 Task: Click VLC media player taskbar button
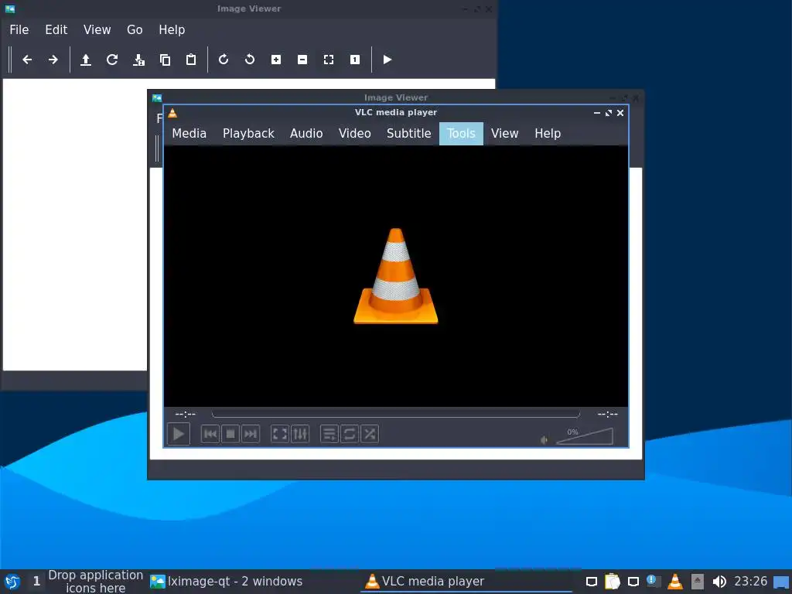[466, 582]
